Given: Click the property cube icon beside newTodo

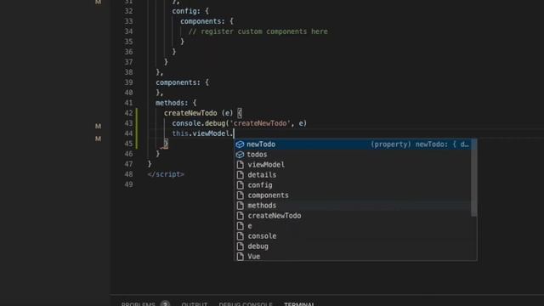Looking at the screenshot, I should [240, 144].
